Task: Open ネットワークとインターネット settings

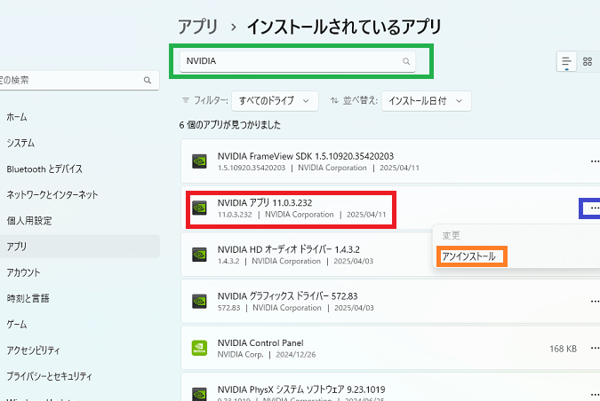Action: pos(52,194)
